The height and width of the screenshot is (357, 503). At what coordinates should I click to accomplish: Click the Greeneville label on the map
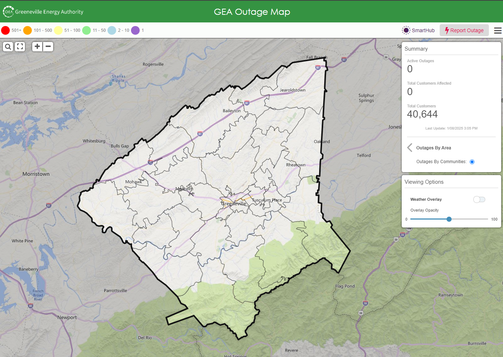(233, 204)
